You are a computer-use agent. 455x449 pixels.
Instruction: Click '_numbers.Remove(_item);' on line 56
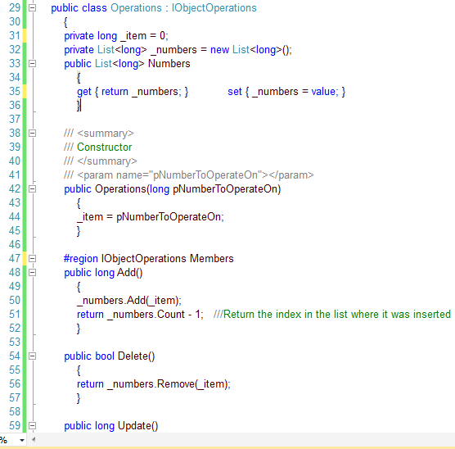pos(169,384)
